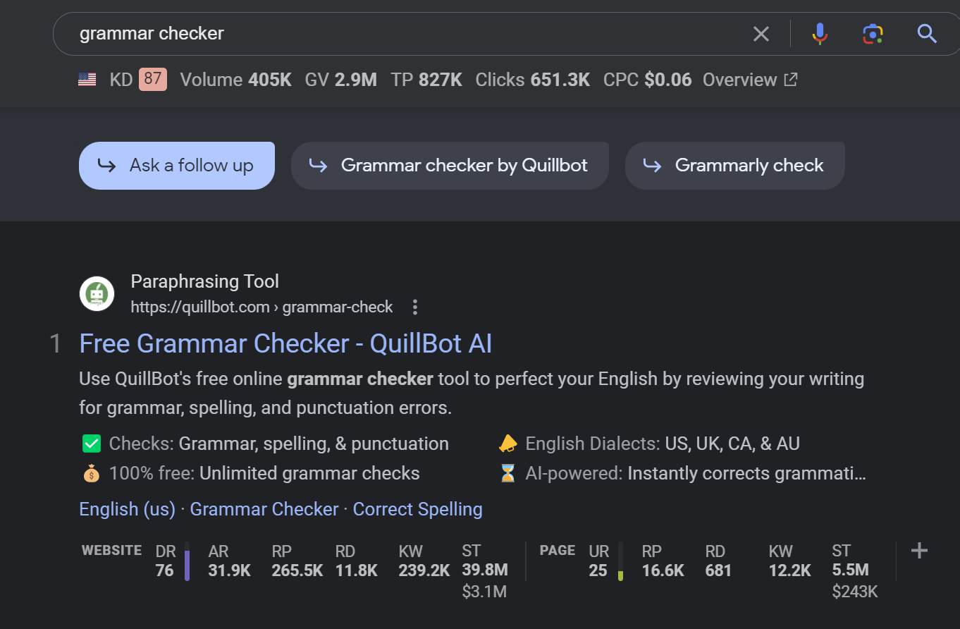Click the QuillBot favicon icon
Viewport: 960px width, 629px height.
(97, 294)
